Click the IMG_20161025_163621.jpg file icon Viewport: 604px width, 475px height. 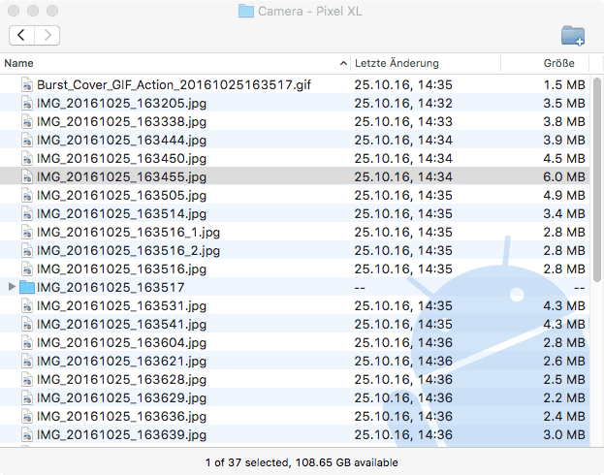click(27, 361)
